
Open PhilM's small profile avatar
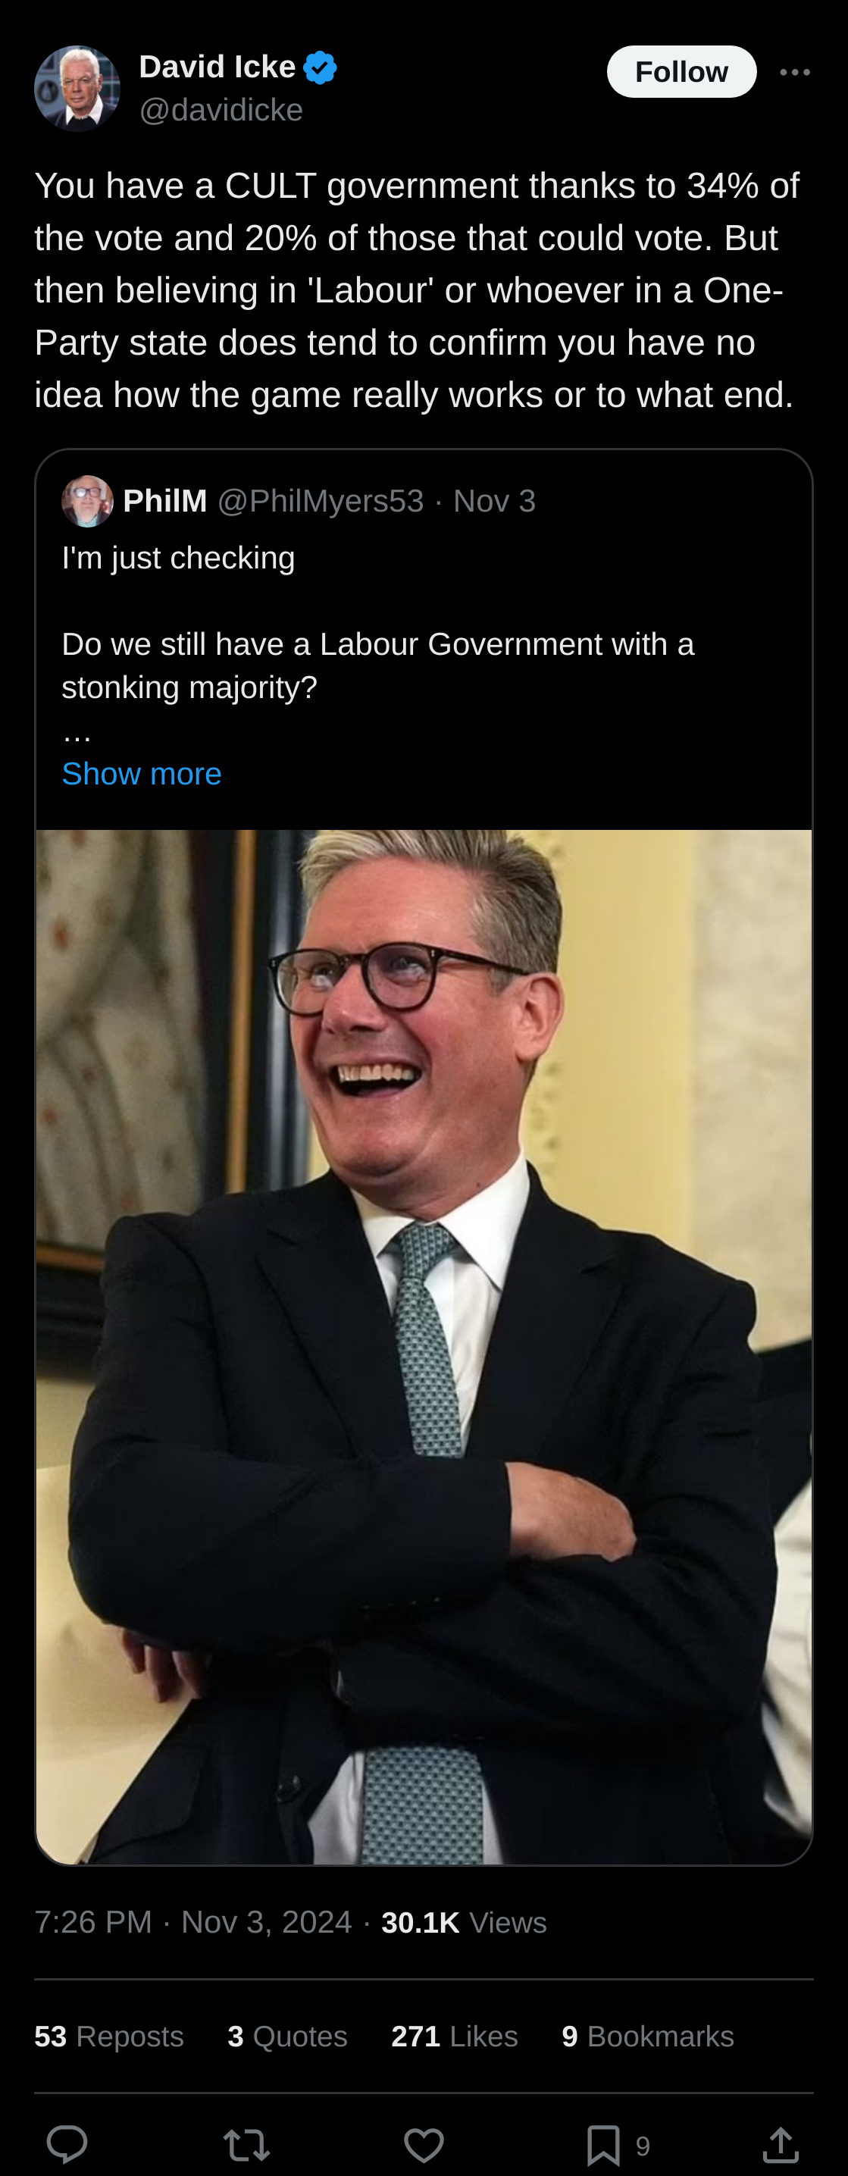(87, 501)
